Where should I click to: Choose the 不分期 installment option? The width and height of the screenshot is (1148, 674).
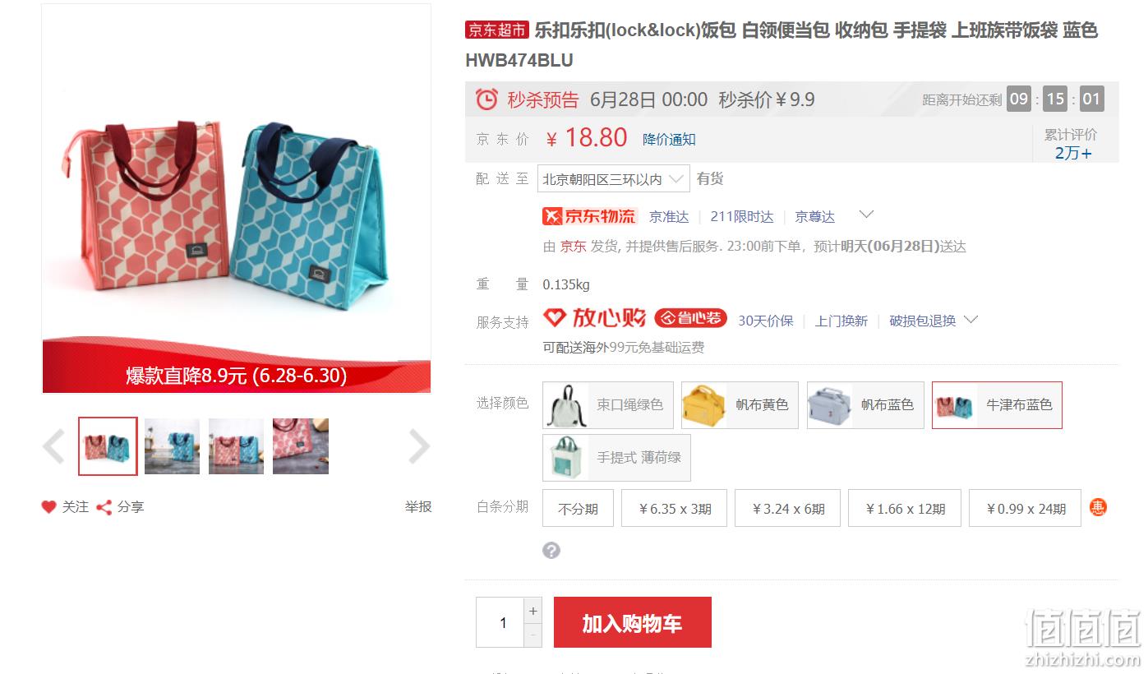578,508
